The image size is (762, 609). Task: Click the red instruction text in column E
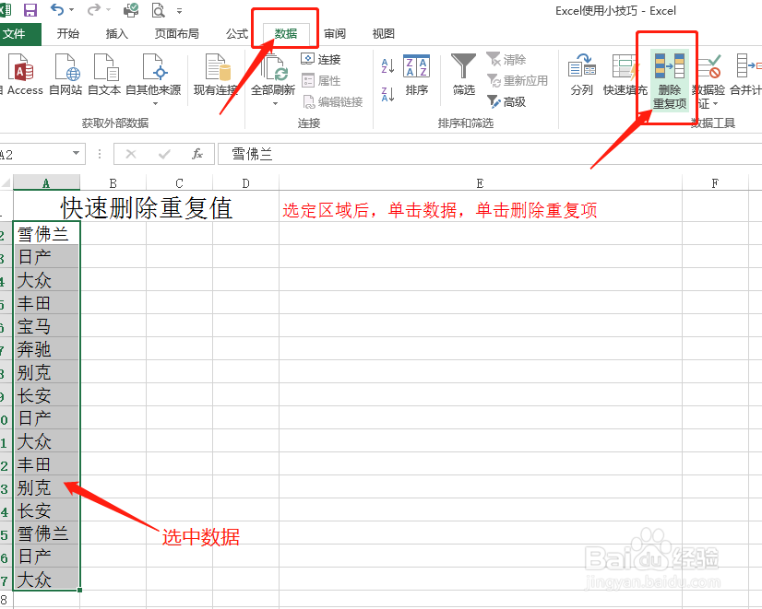pos(439,210)
